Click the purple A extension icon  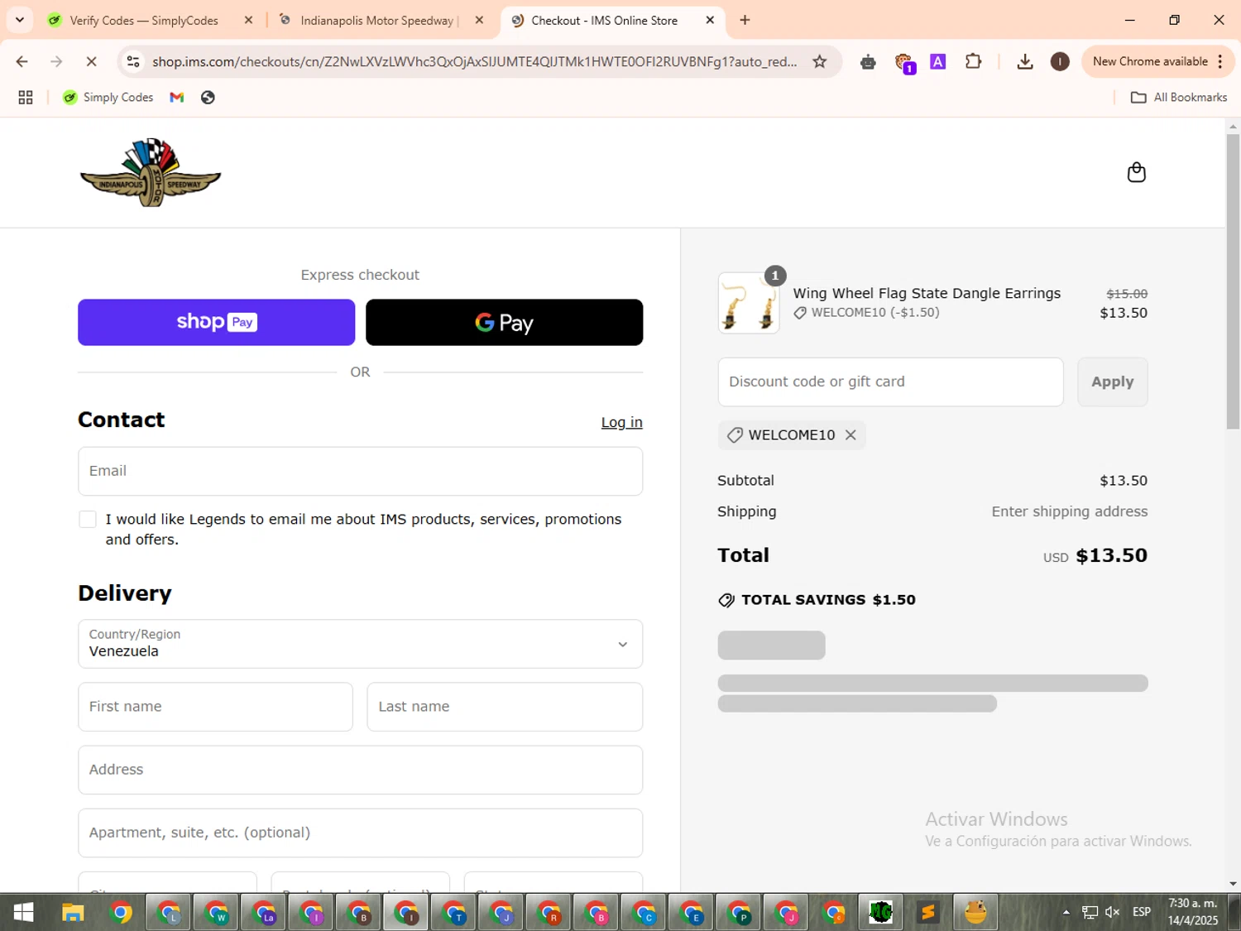click(x=937, y=61)
